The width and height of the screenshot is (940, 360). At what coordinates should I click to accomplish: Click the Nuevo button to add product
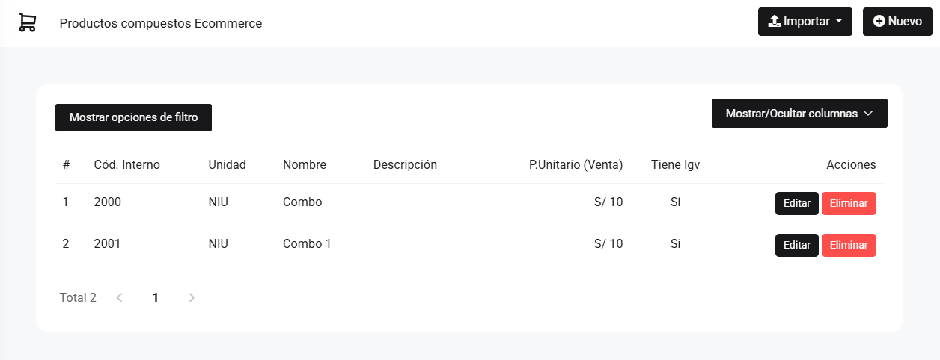[897, 22]
